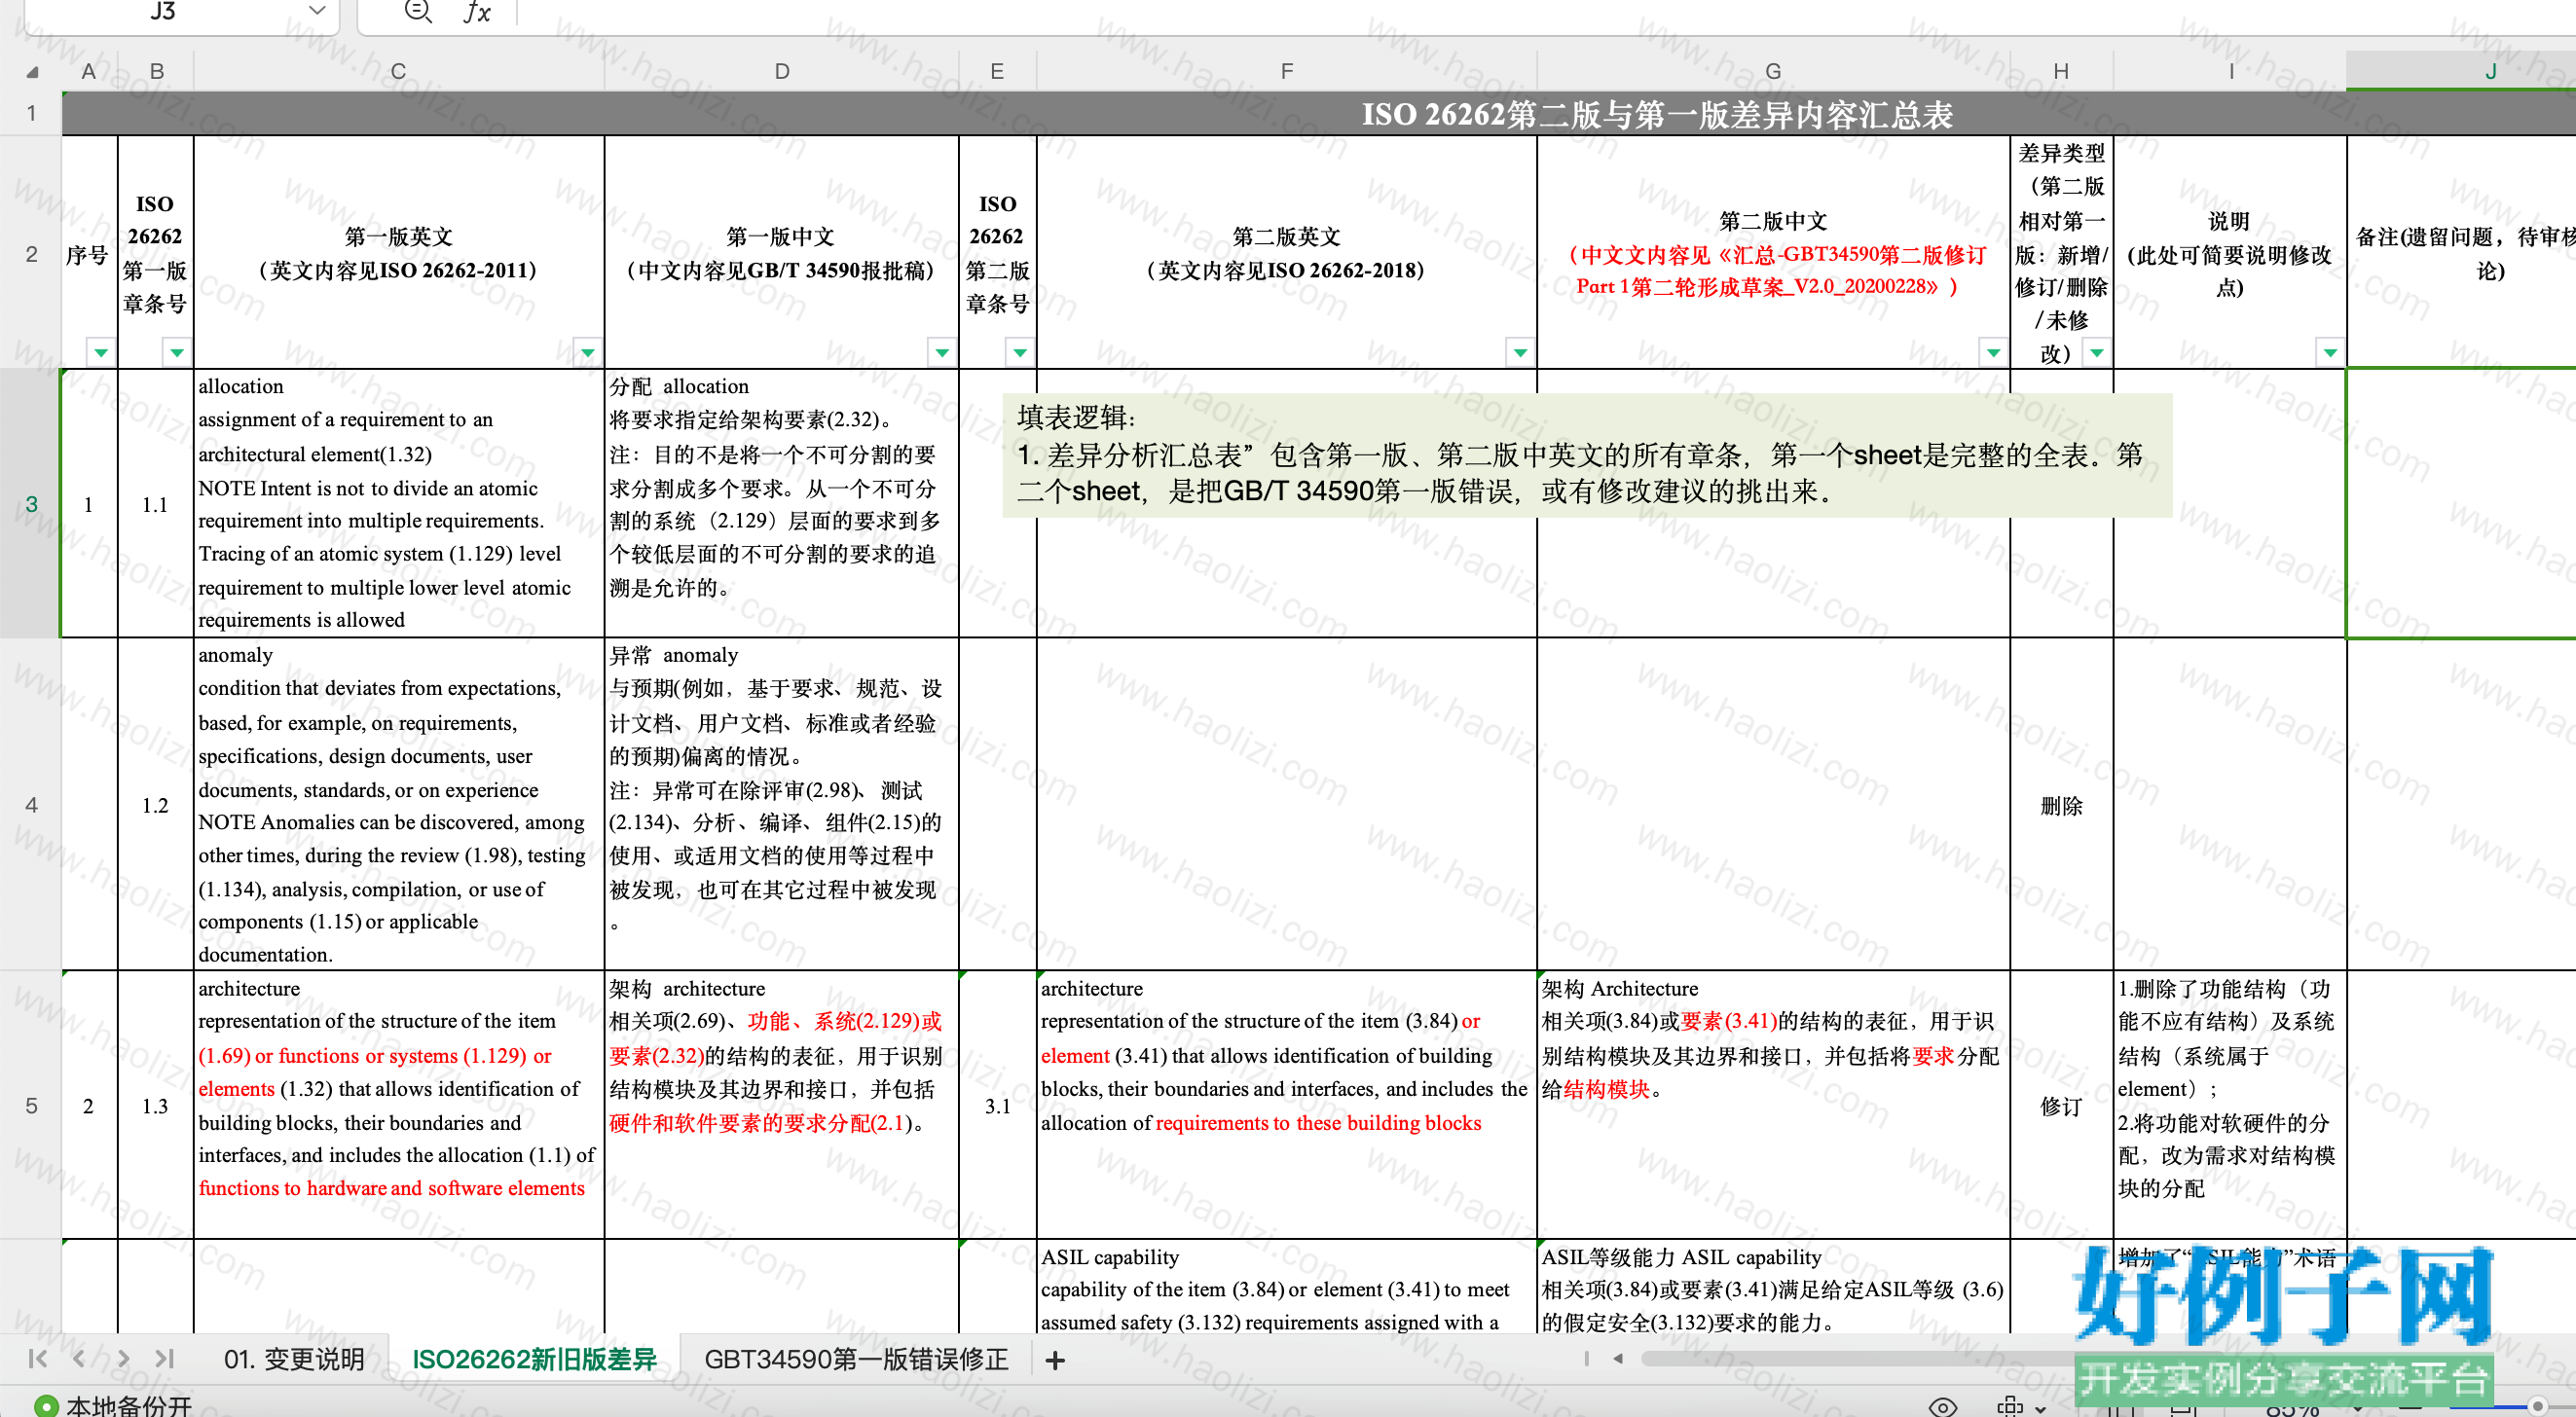Open filter dropdown for 说明 column

point(2330,352)
